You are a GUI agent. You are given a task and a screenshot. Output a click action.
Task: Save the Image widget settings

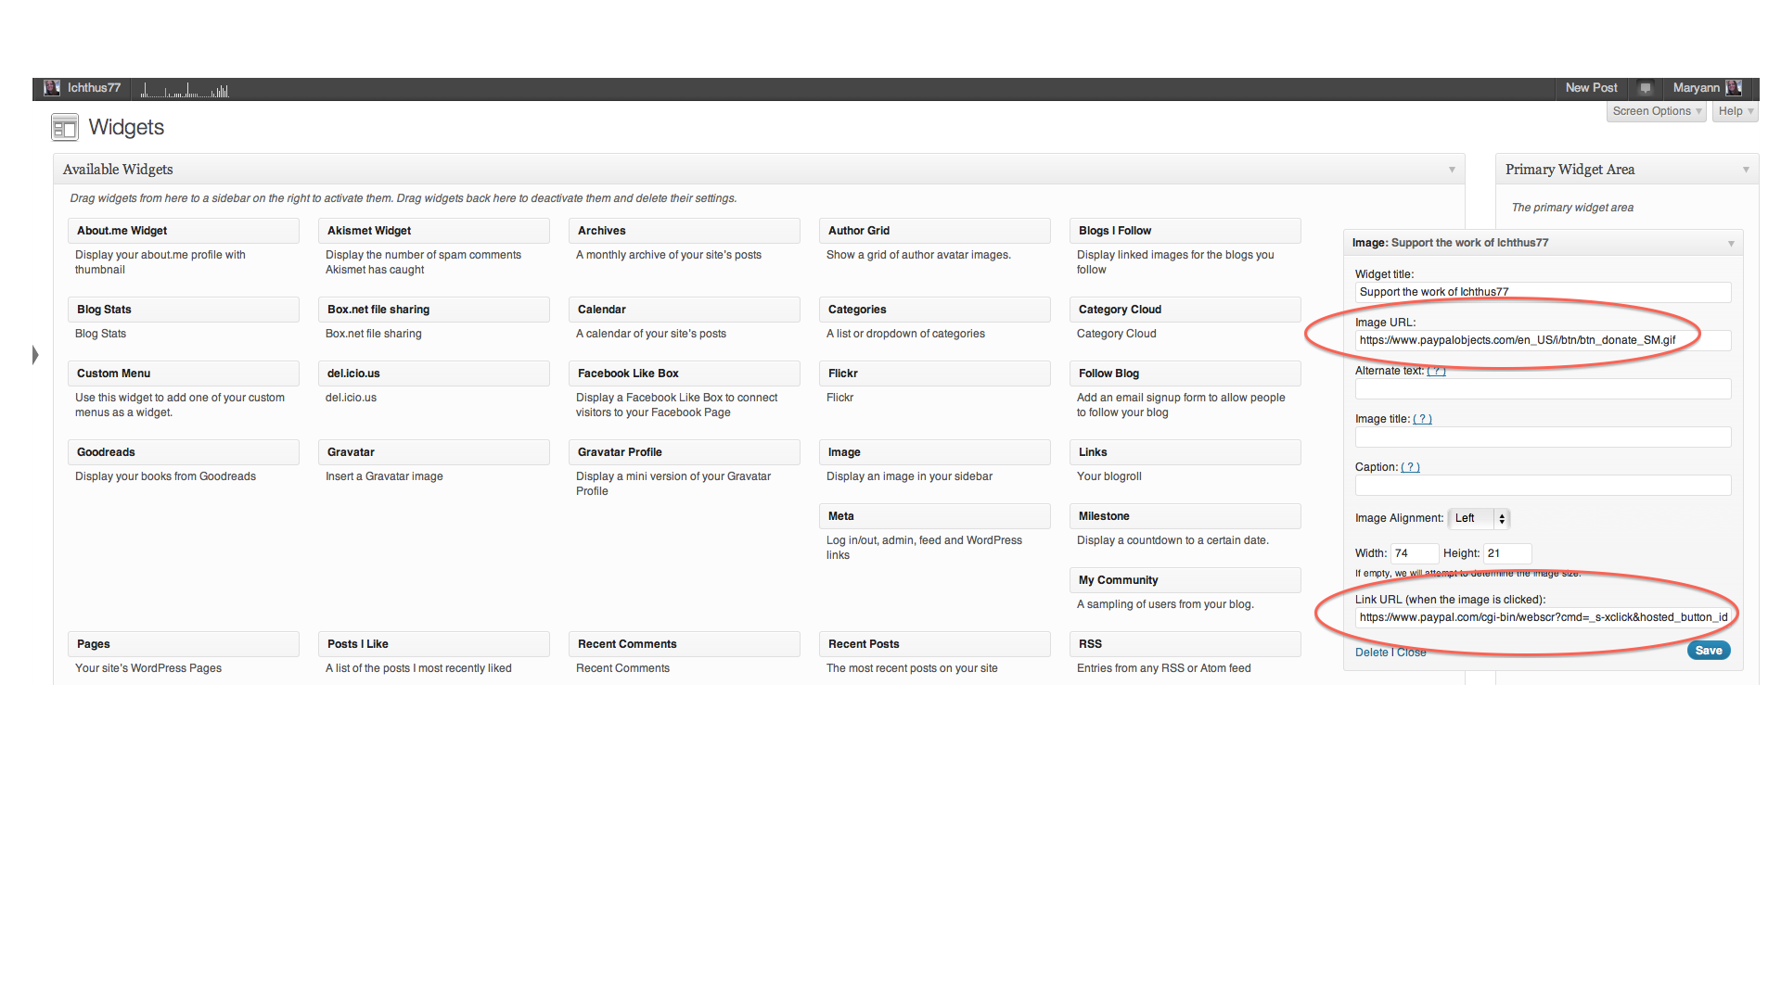[x=1708, y=651]
